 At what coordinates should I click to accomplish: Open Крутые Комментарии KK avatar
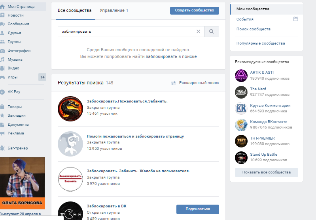point(241,108)
